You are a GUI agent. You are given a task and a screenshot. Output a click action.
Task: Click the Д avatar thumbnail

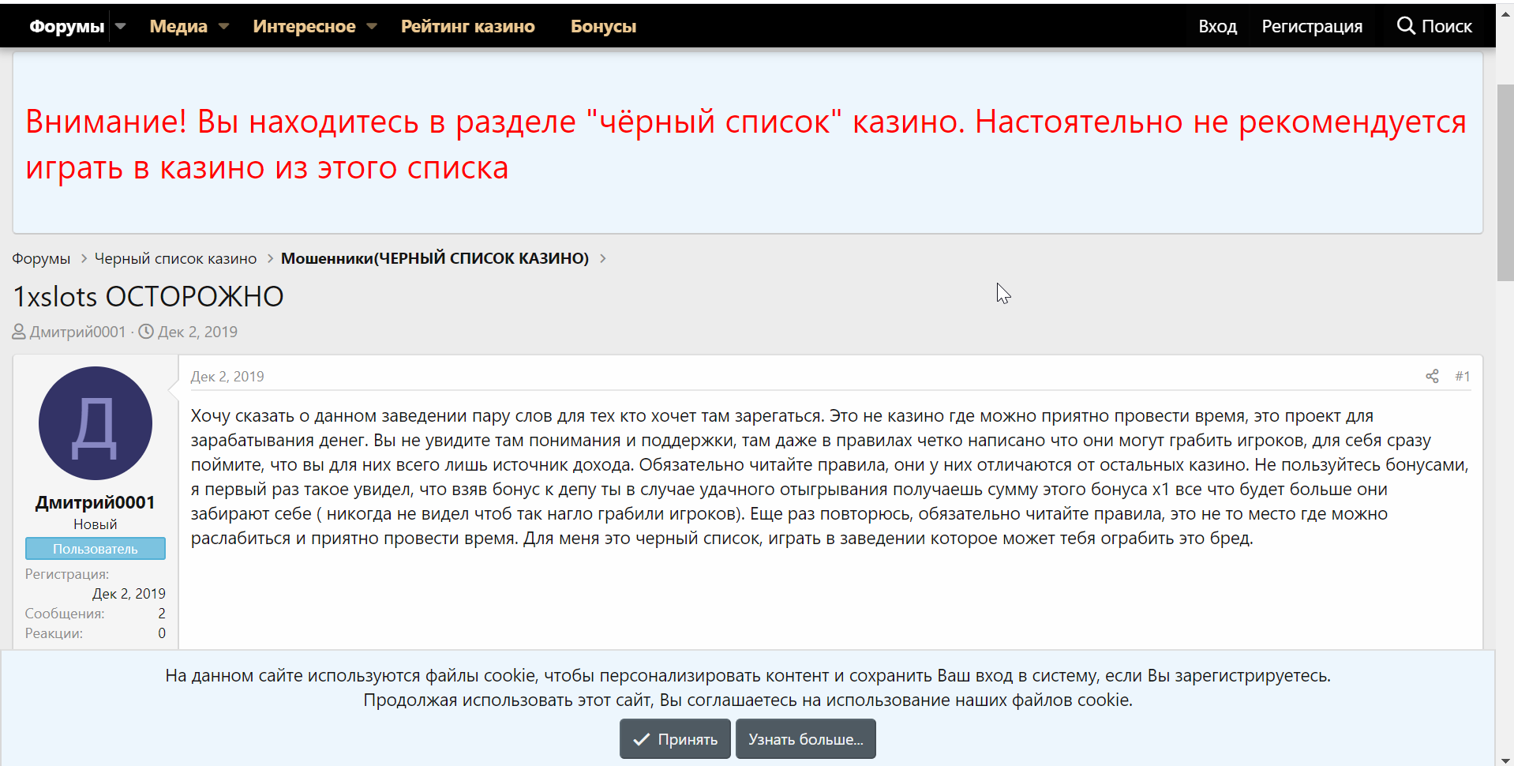(x=95, y=422)
